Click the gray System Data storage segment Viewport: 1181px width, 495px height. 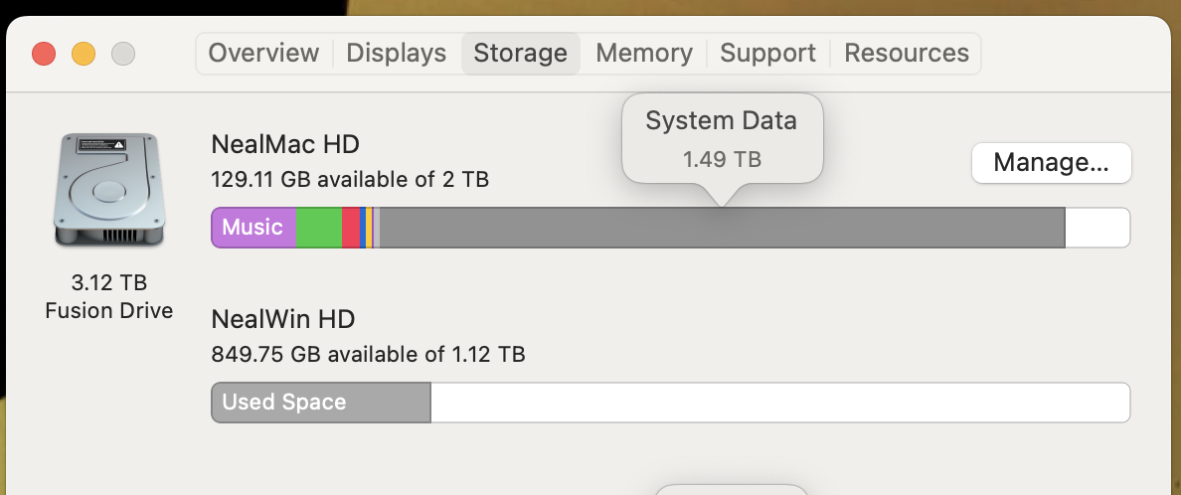[x=721, y=228]
